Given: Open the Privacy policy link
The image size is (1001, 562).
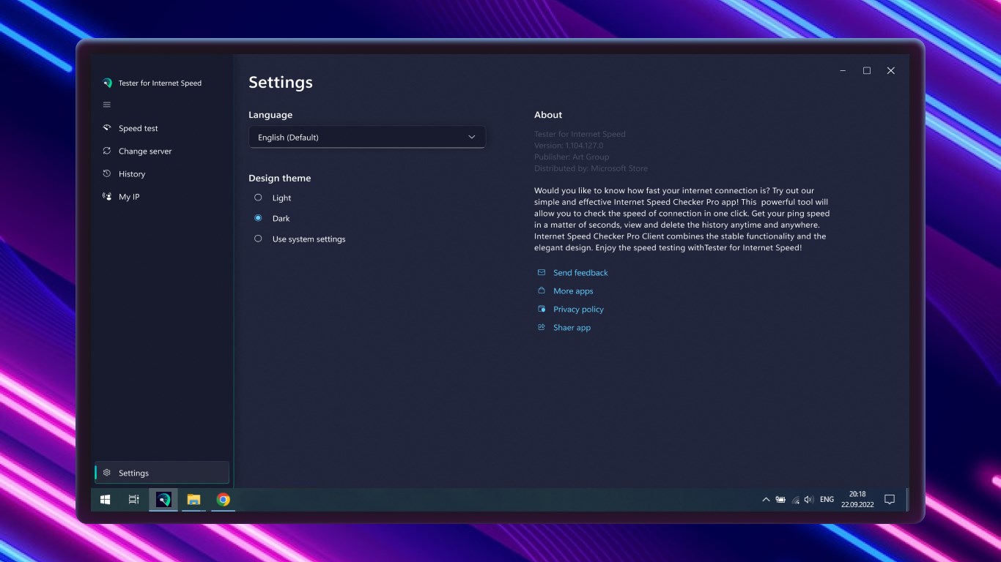Looking at the screenshot, I should (578, 309).
